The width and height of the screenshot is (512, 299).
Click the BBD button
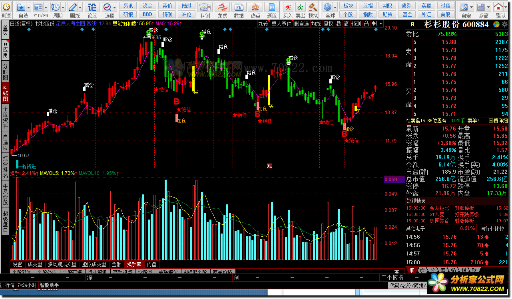pyautogui.click(x=147, y=14)
